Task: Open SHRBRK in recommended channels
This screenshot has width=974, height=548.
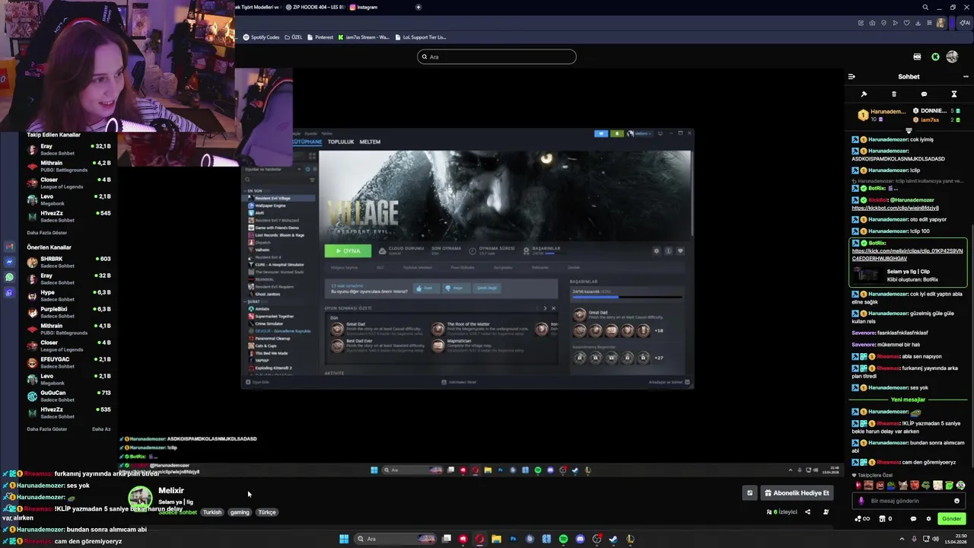Action: click(x=68, y=262)
